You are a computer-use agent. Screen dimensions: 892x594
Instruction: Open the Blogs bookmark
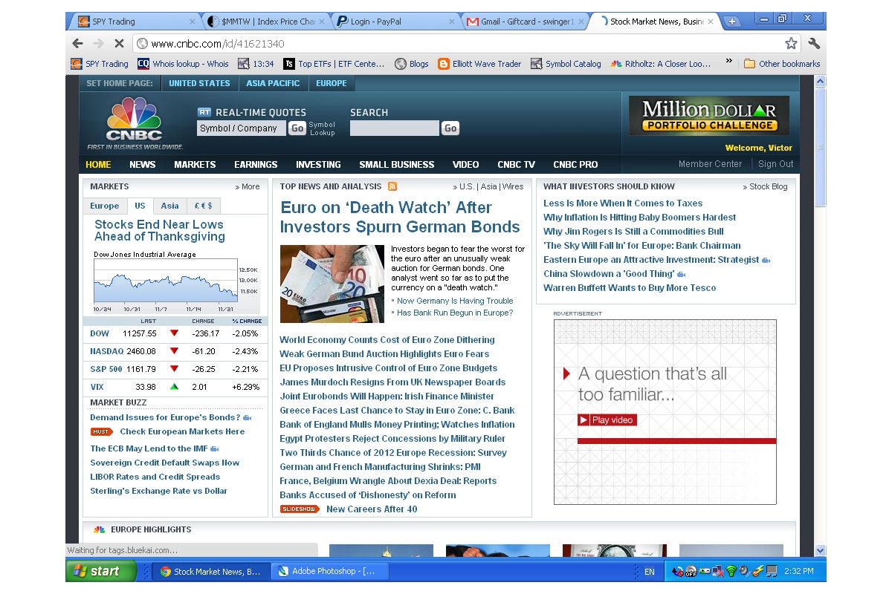pyautogui.click(x=411, y=64)
